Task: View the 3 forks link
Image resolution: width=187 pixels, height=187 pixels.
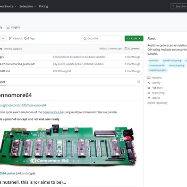Action: point(156,98)
